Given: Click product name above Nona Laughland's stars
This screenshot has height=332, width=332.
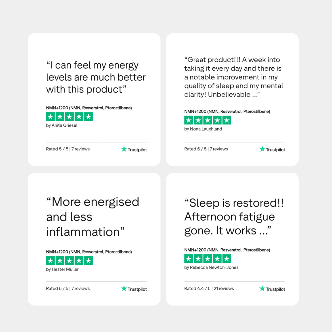Looking at the screenshot, I should click(x=227, y=111).
